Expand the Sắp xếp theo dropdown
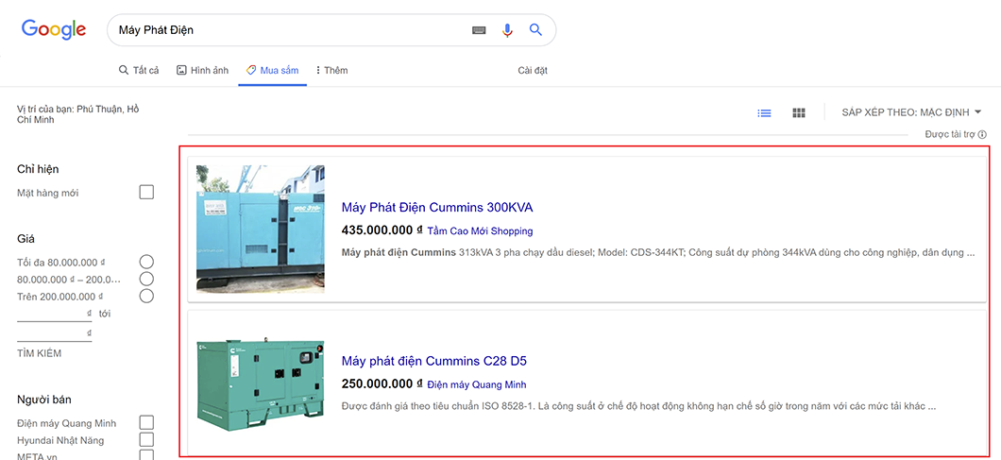The height and width of the screenshot is (460, 1001). point(911,112)
